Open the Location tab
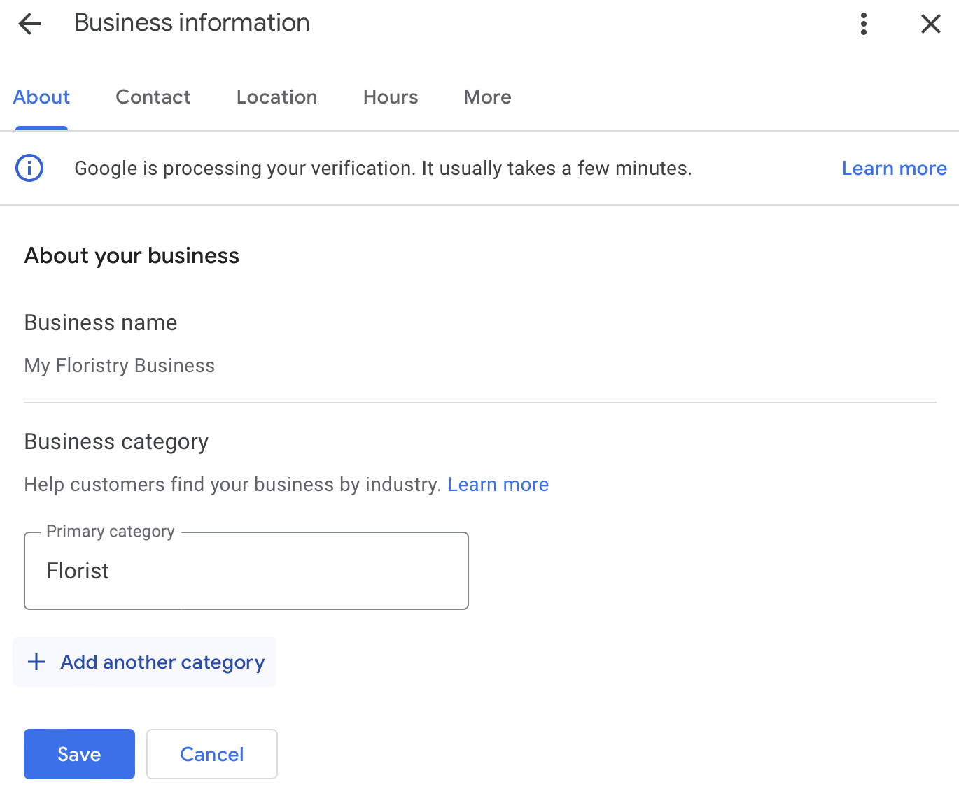The image size is (959, 810). click(x=276, y=97)
